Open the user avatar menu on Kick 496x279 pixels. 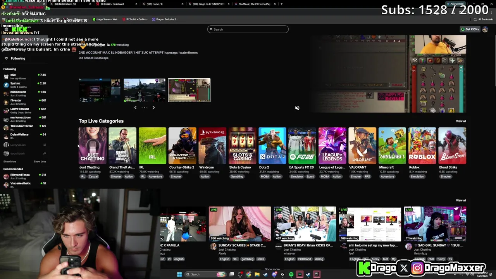485,29
